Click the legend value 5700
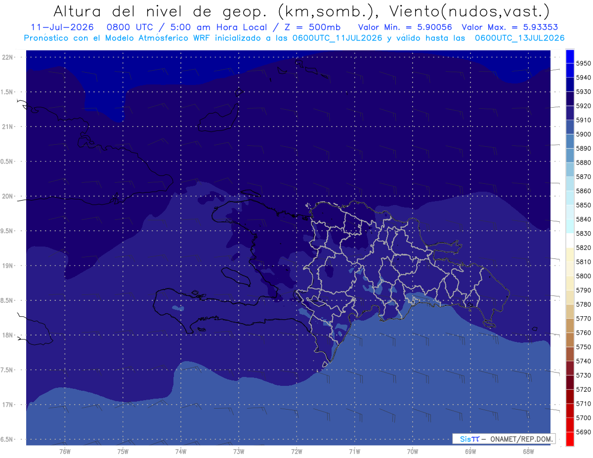The image size is (593, 458). (x=583, y=418)
